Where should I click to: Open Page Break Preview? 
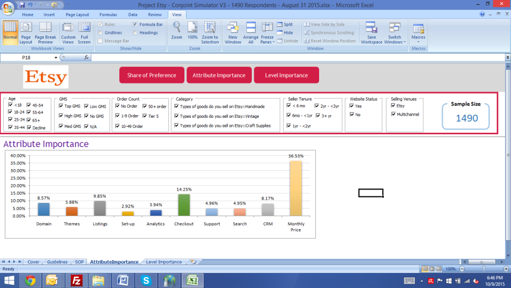click(45, 32)
